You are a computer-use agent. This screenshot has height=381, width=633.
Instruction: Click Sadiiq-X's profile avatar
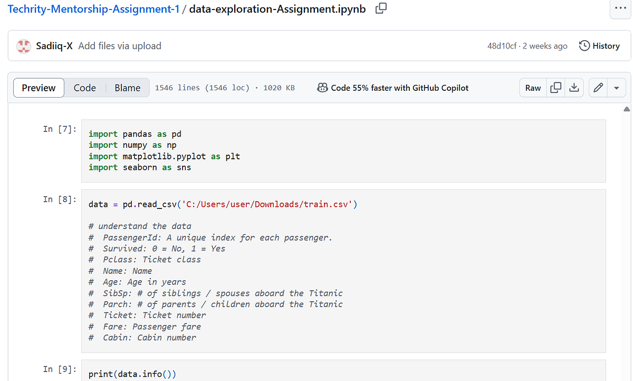(x=23, y=46)
